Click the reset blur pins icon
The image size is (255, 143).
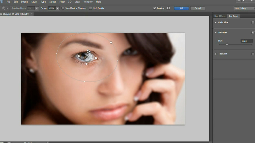168,8
